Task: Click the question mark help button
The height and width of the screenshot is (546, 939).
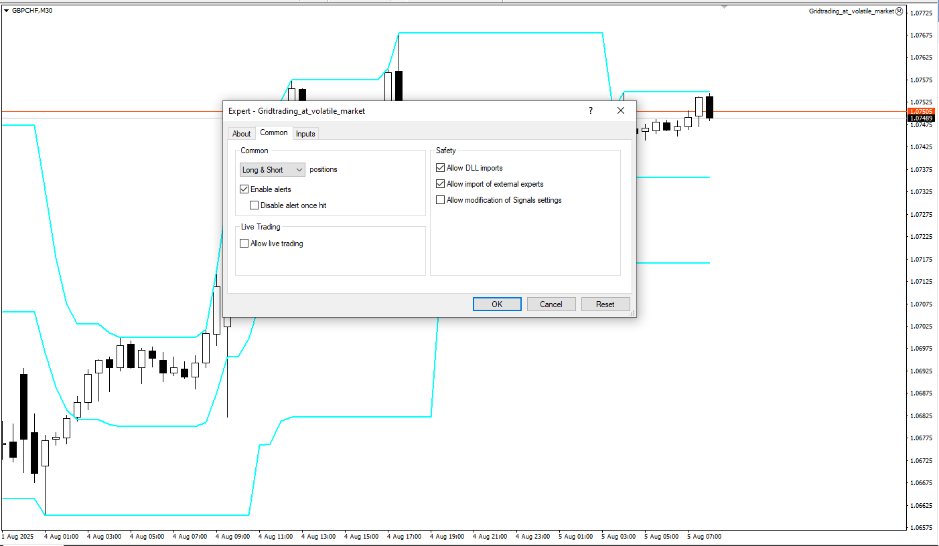Action: [x=590, y=110]
